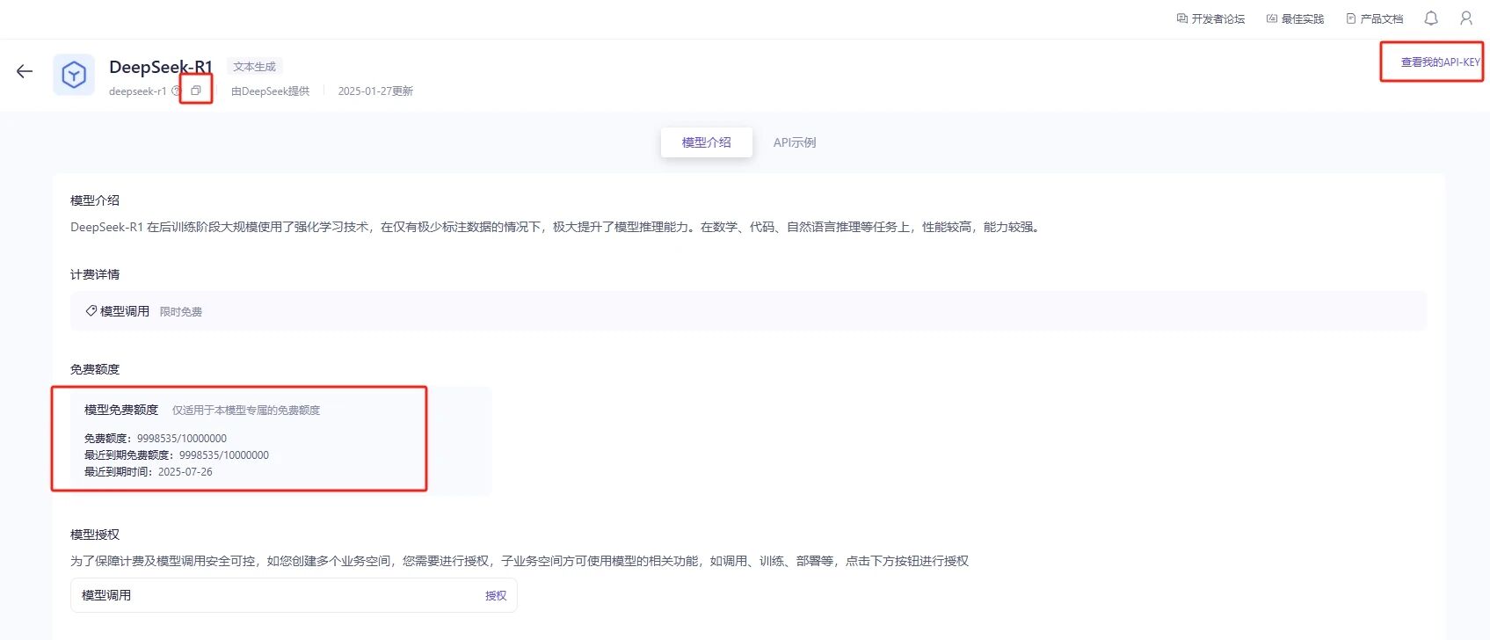Image resolution: width=1490 pixels, height=640 pixels.
Task: Click the DeepSeek-R1 hexagon model logo
Action: pos(74,75)
